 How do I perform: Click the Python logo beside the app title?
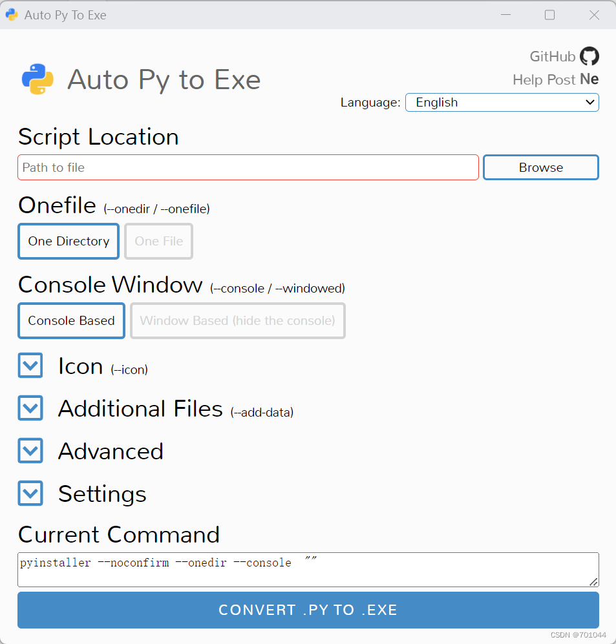tap(37, 79)
